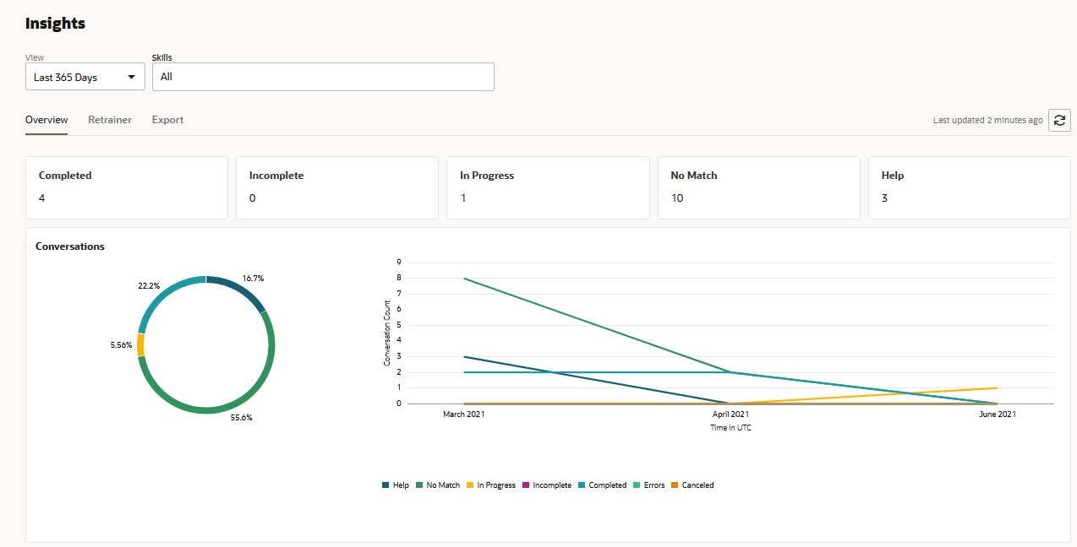Toggle the Canceled series in the legend

pos(693,485)
